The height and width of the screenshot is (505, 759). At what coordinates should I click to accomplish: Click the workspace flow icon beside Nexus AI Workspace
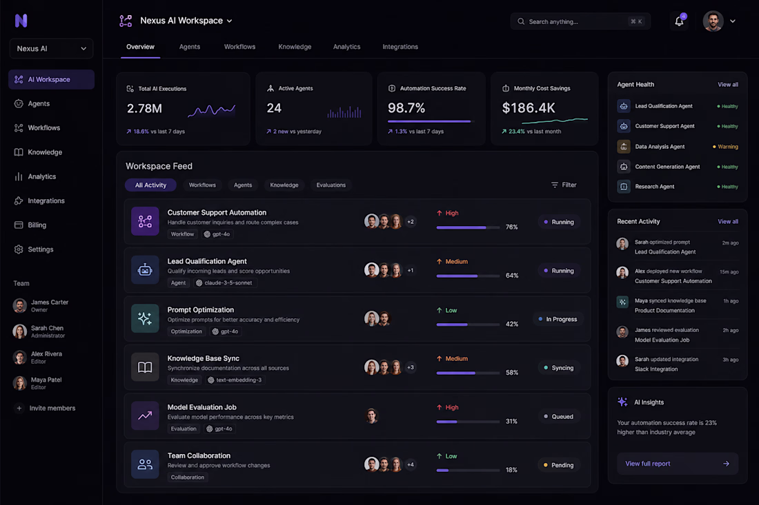pyautogui.click(x=126, y=21)
